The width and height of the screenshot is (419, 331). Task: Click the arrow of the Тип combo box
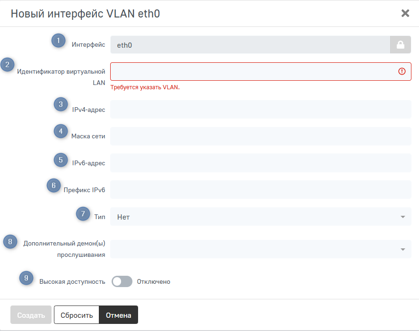(402, 217)
